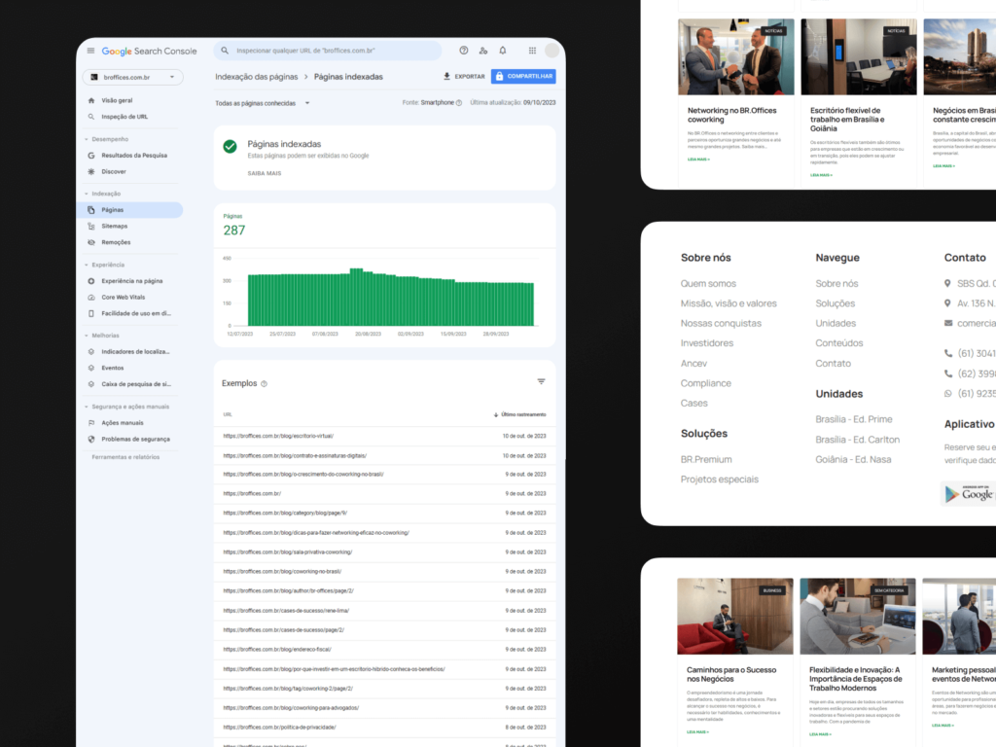Open Todas as páginas conhecidas dropdown
This screenshot has width=996, height=747.
click(x=263, y=103)
